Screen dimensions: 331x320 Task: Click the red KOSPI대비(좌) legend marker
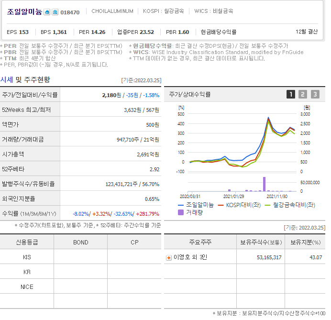tap(221, 205)
